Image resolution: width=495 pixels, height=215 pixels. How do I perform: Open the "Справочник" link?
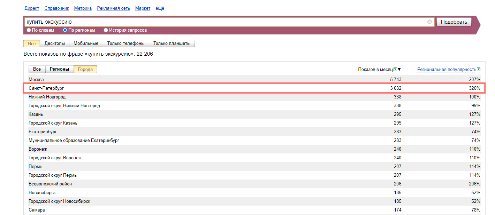pyautogui.click(x=57, y=8)
